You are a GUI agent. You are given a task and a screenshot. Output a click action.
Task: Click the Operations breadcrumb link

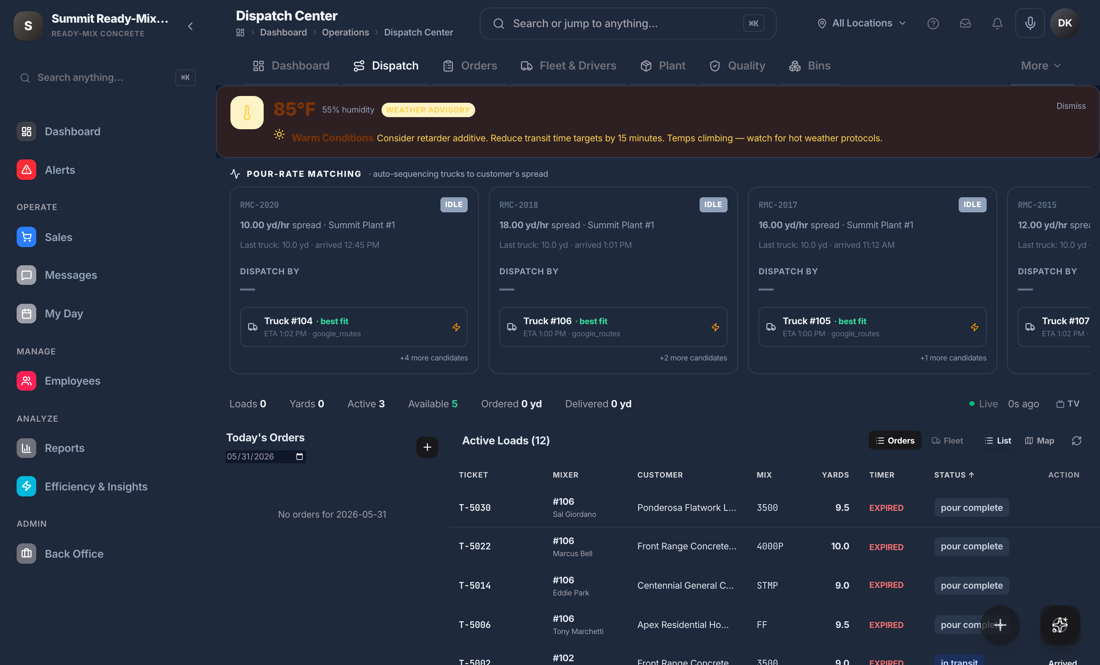345,32
